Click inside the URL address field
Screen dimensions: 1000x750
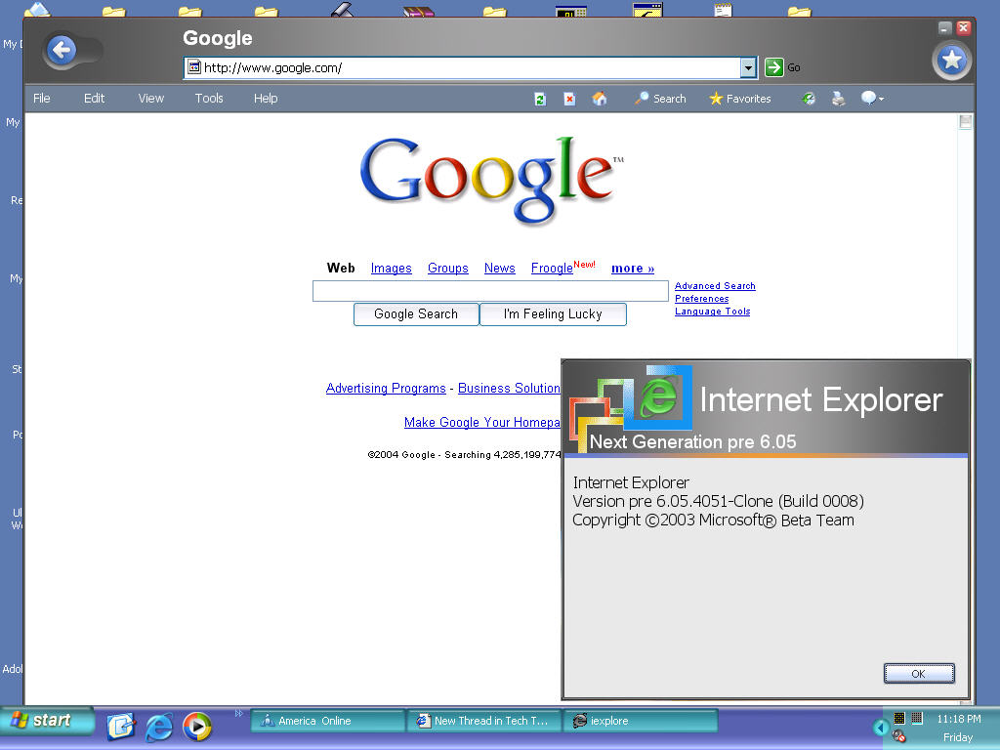coord(471,67)
